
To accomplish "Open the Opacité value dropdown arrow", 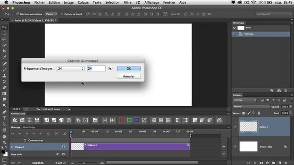I will pos(291,107).
